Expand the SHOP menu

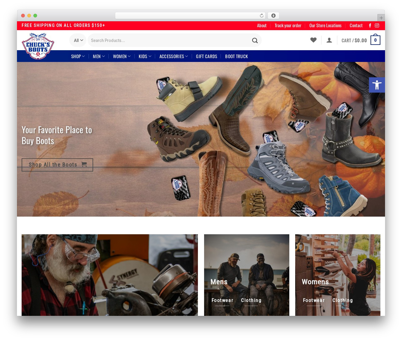tap(78, 56)
